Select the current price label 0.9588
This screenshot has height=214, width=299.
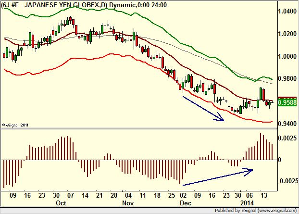coord(287,102)
